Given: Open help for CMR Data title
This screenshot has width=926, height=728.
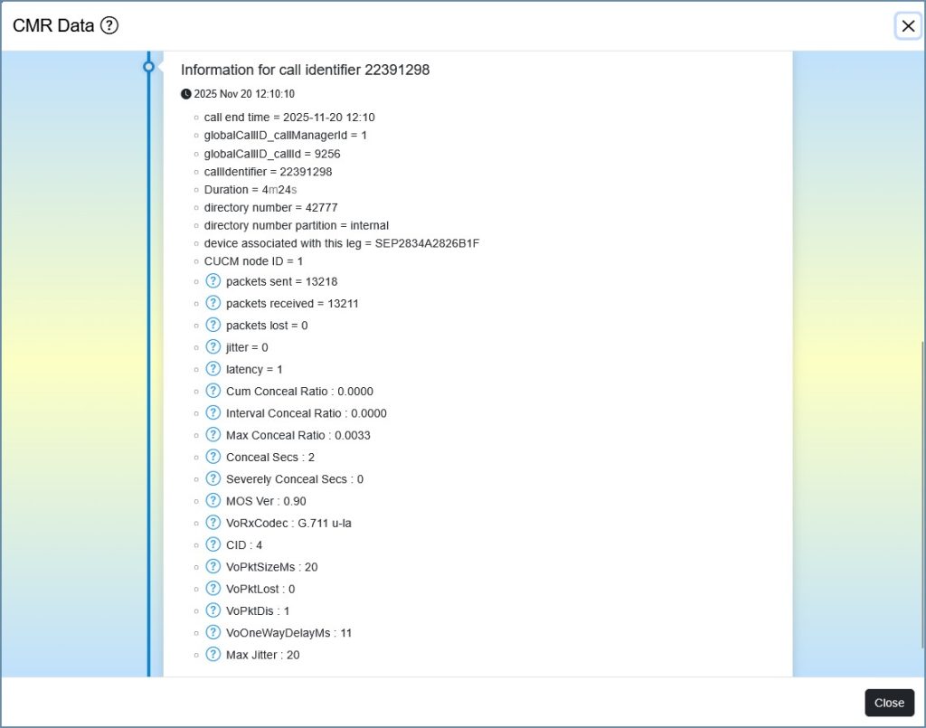Looking at the screenshot, I should click(109, 25).
